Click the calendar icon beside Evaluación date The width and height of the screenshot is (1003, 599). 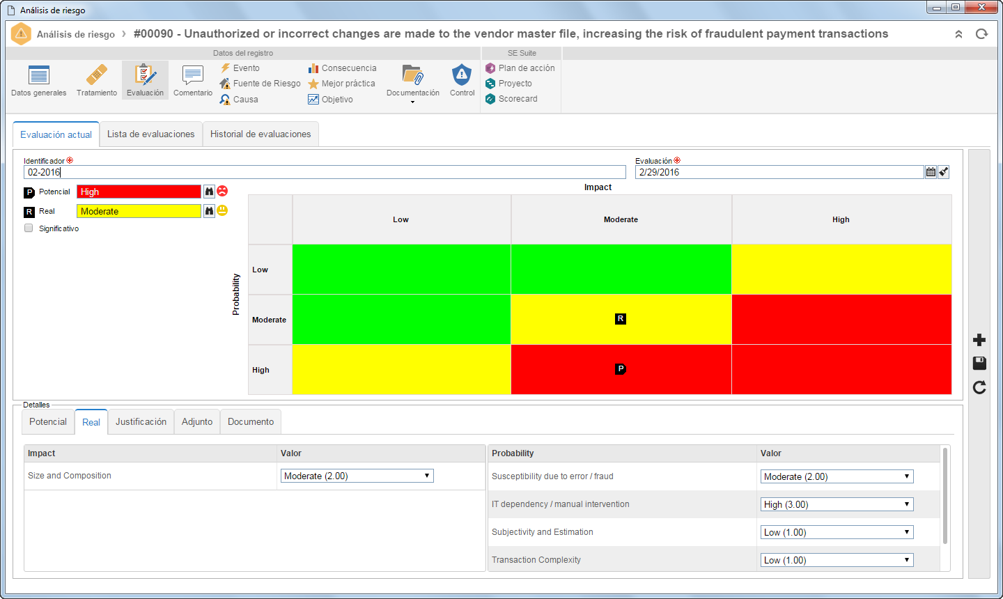(x=931, y=172)
